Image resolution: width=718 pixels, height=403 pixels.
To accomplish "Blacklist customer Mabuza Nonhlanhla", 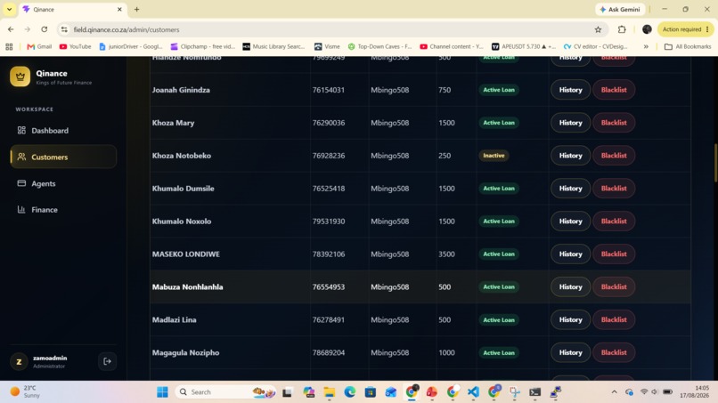I will pos(614,286).
